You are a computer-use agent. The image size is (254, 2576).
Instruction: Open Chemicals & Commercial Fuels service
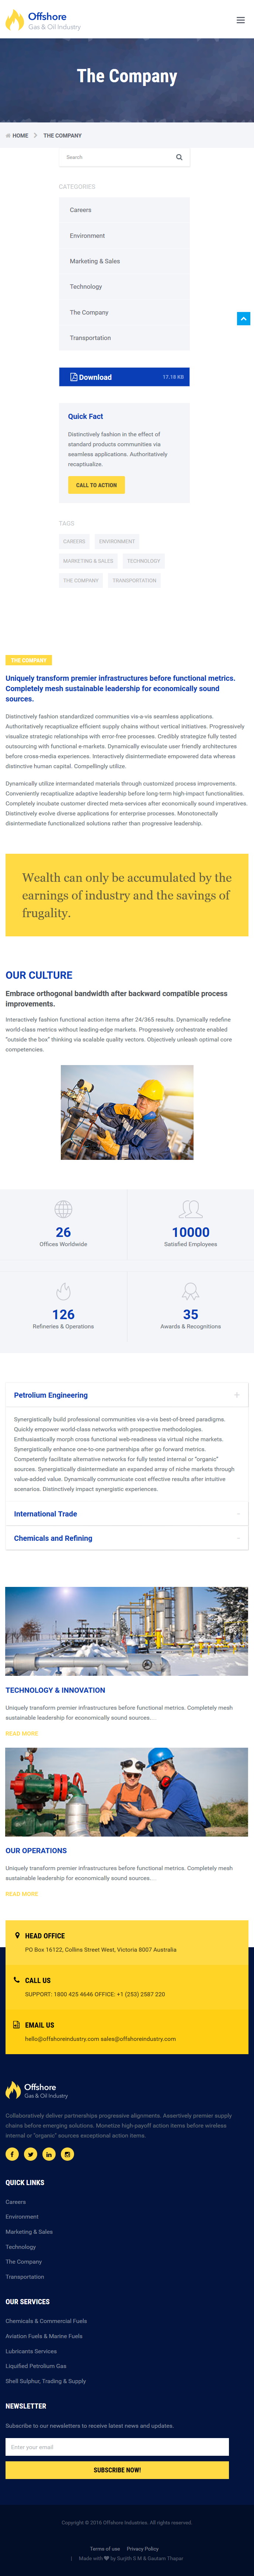[x=46, y=2321]
